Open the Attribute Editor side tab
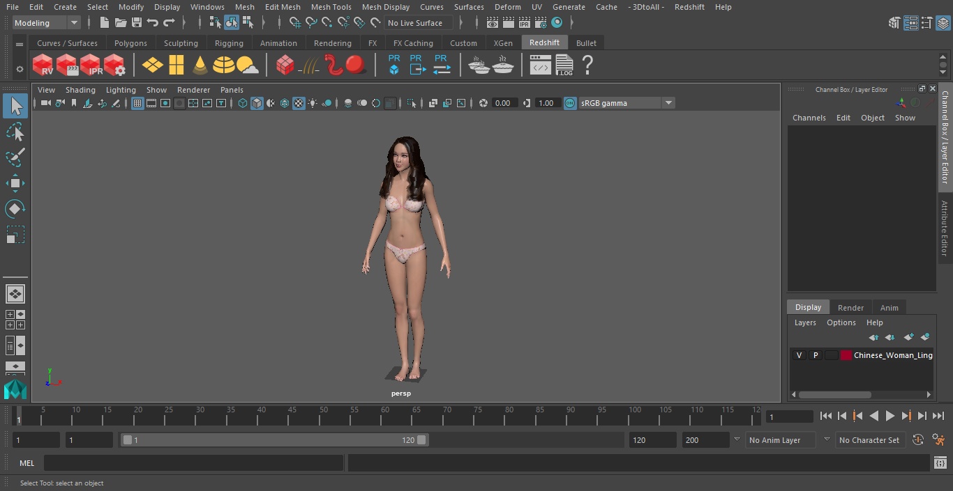The image size is (953, 491). point(945,228)
